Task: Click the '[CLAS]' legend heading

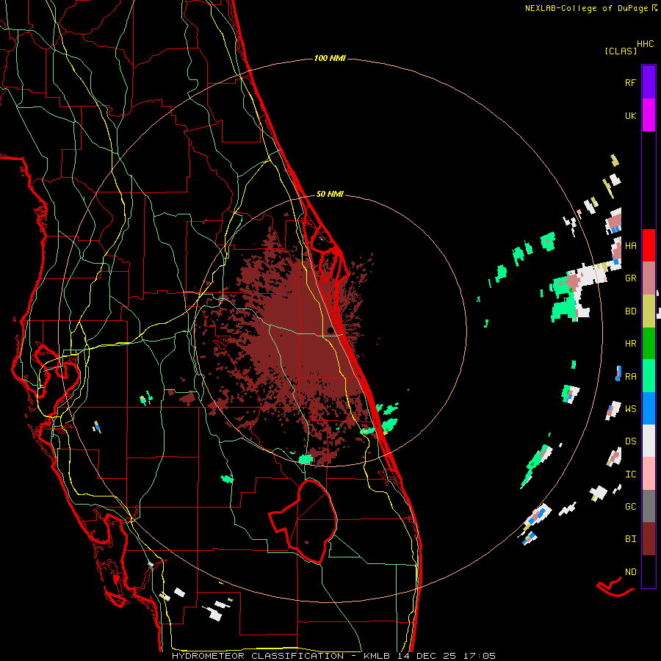Action: (621, 51)
